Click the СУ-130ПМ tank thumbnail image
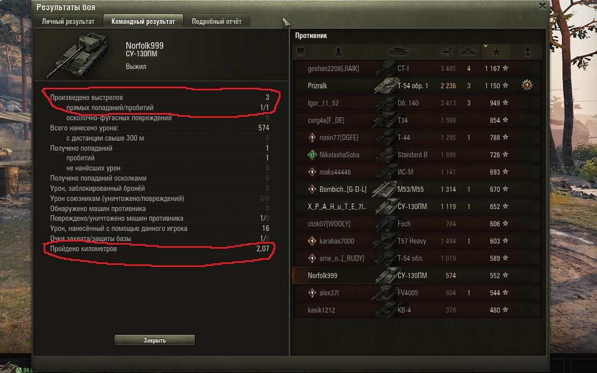 (79, 54)
